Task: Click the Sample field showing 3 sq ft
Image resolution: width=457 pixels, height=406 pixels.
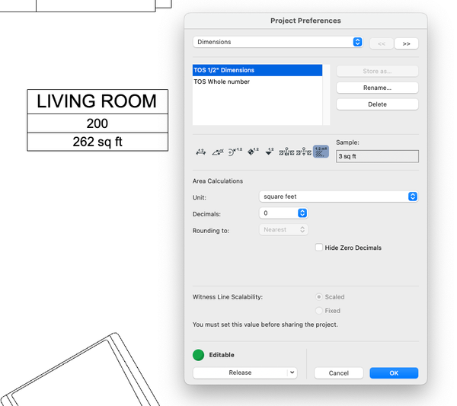Action: pyautogui.click(x=377, y=156)
